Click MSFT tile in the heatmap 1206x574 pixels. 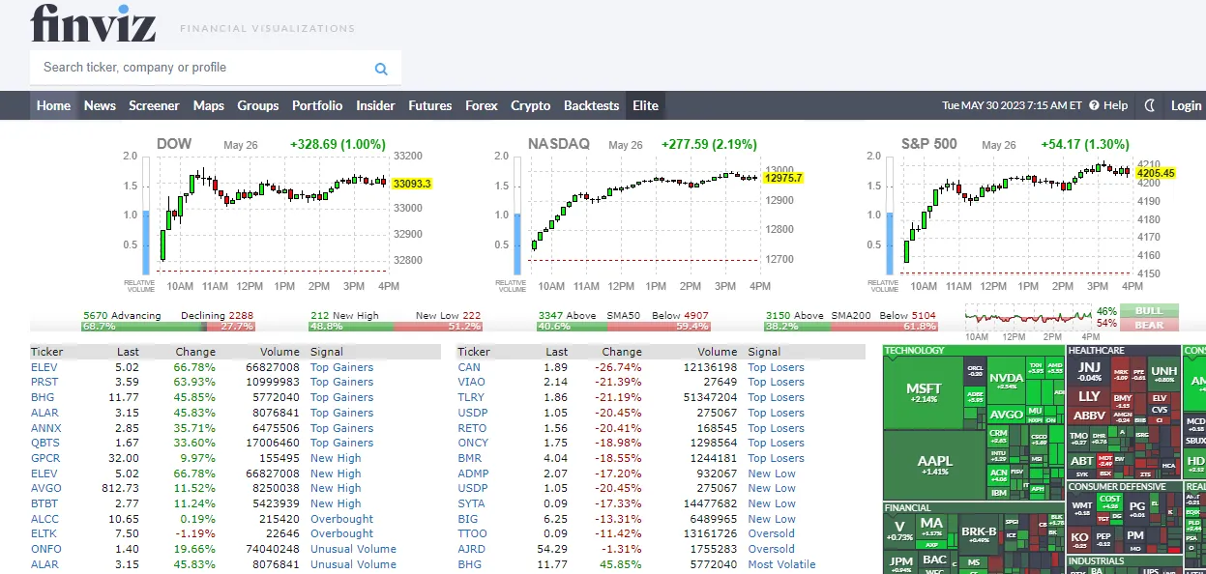(924, 392)
